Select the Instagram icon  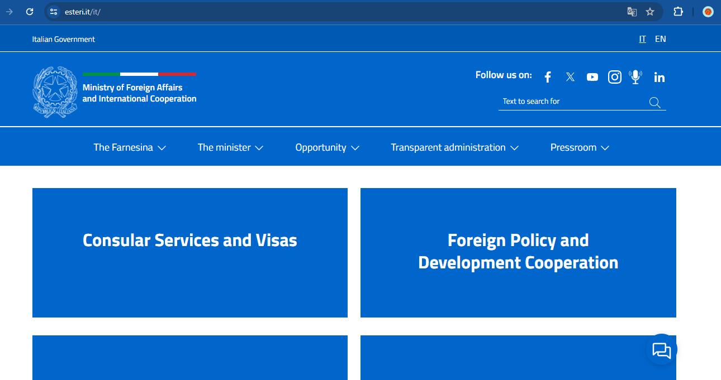[x=614, y=76]
